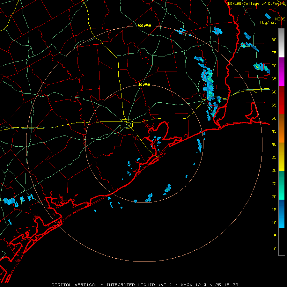Click the 100 NMI range ring label

144,26
